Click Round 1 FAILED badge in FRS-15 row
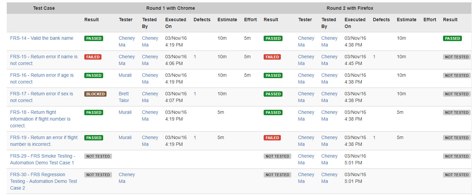The height and width of the screenshot is (196, 472). [93, 57]
